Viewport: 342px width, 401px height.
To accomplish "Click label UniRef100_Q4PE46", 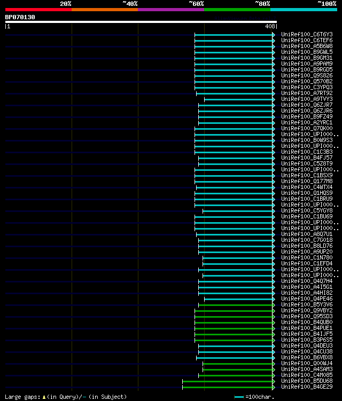I will pos(307,299).
